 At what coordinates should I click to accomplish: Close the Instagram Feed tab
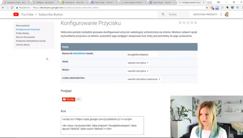29,2
